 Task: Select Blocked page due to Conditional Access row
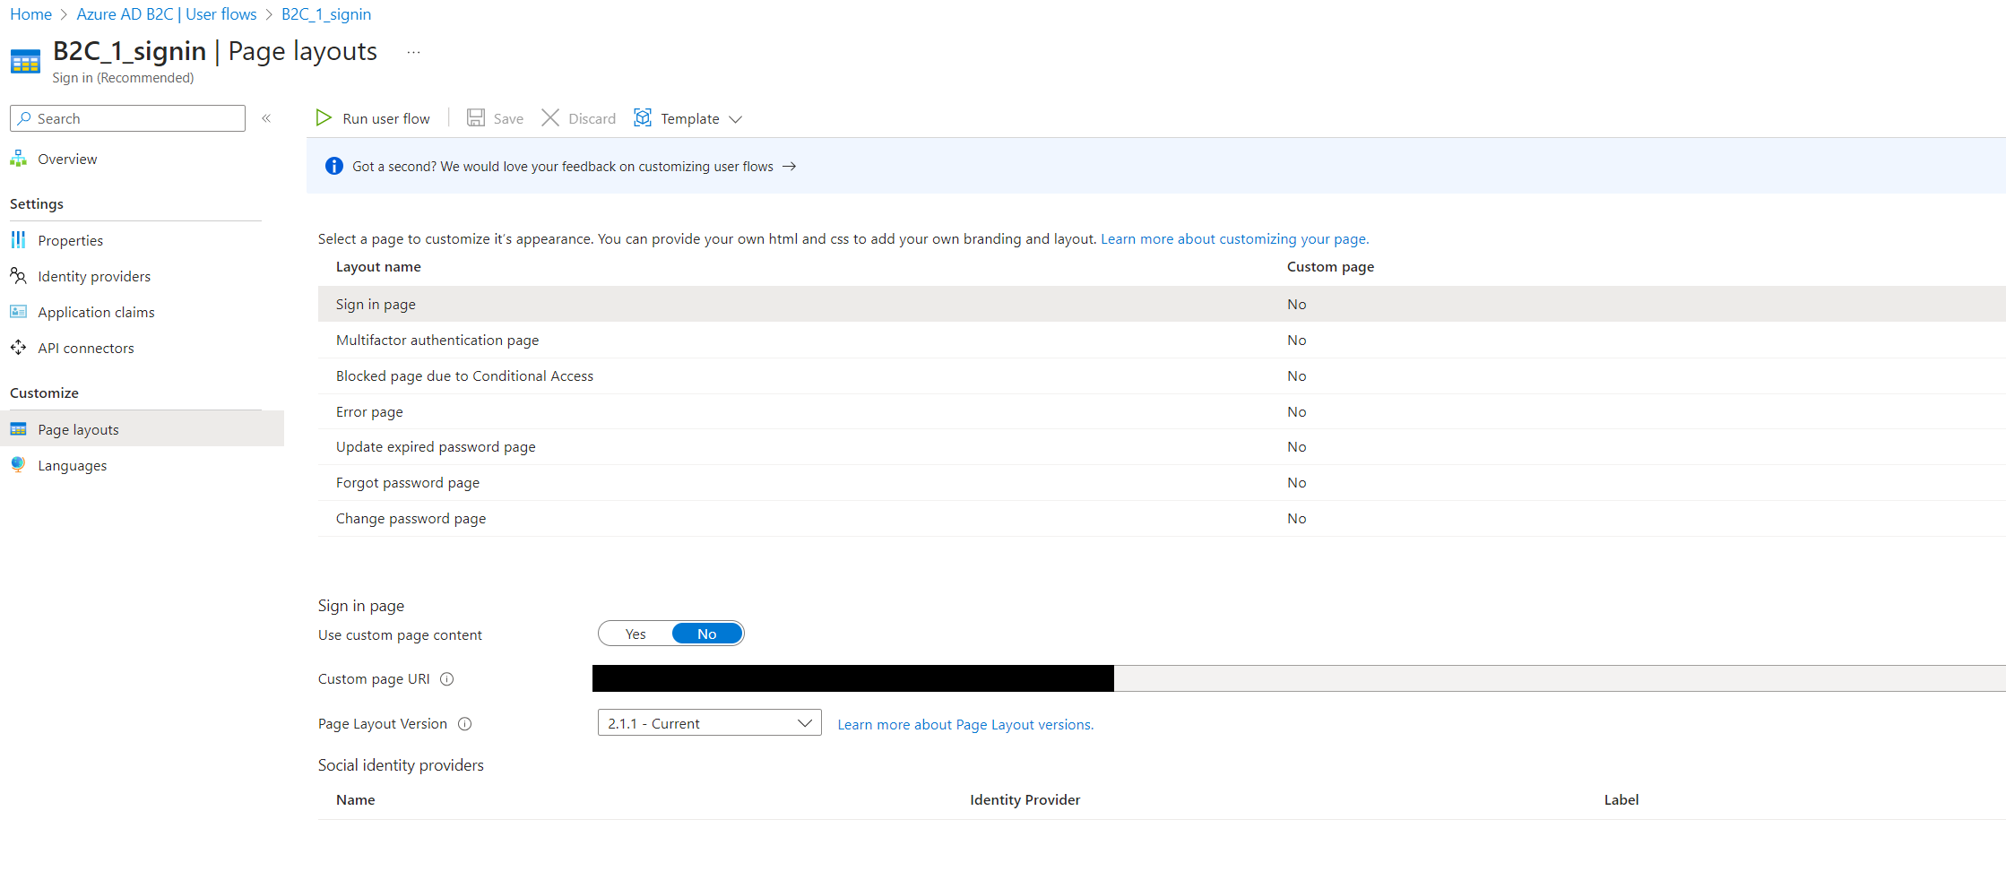tap(1162, 375)
